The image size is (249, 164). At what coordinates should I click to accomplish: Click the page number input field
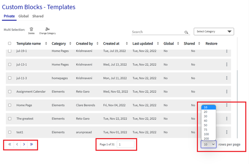click(125, 144)
